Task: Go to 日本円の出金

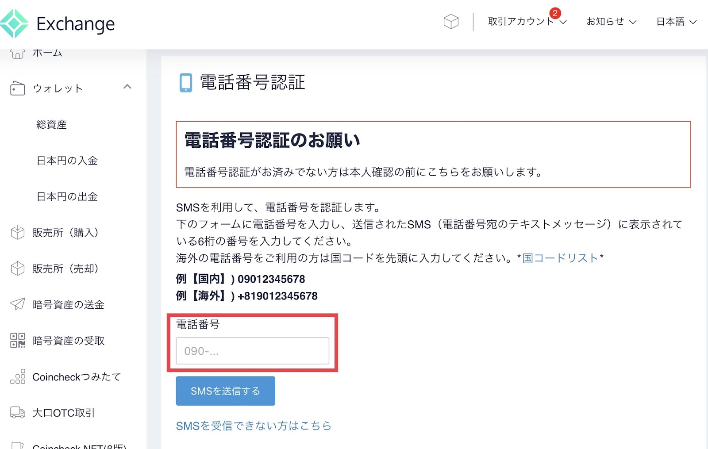Action: (x=67, y=196)
